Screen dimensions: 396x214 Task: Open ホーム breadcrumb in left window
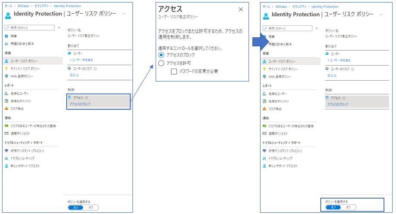point(8,6)
